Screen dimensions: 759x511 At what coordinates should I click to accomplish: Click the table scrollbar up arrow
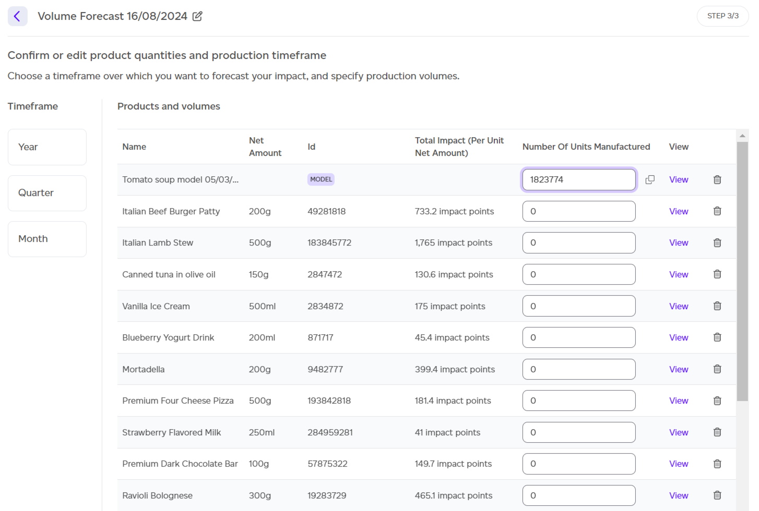click(742, 136)
